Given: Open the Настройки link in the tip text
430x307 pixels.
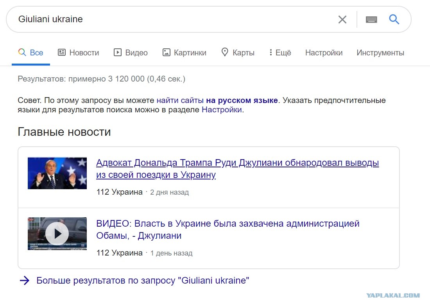Looking at the screenshot, I should coord(222,110).
